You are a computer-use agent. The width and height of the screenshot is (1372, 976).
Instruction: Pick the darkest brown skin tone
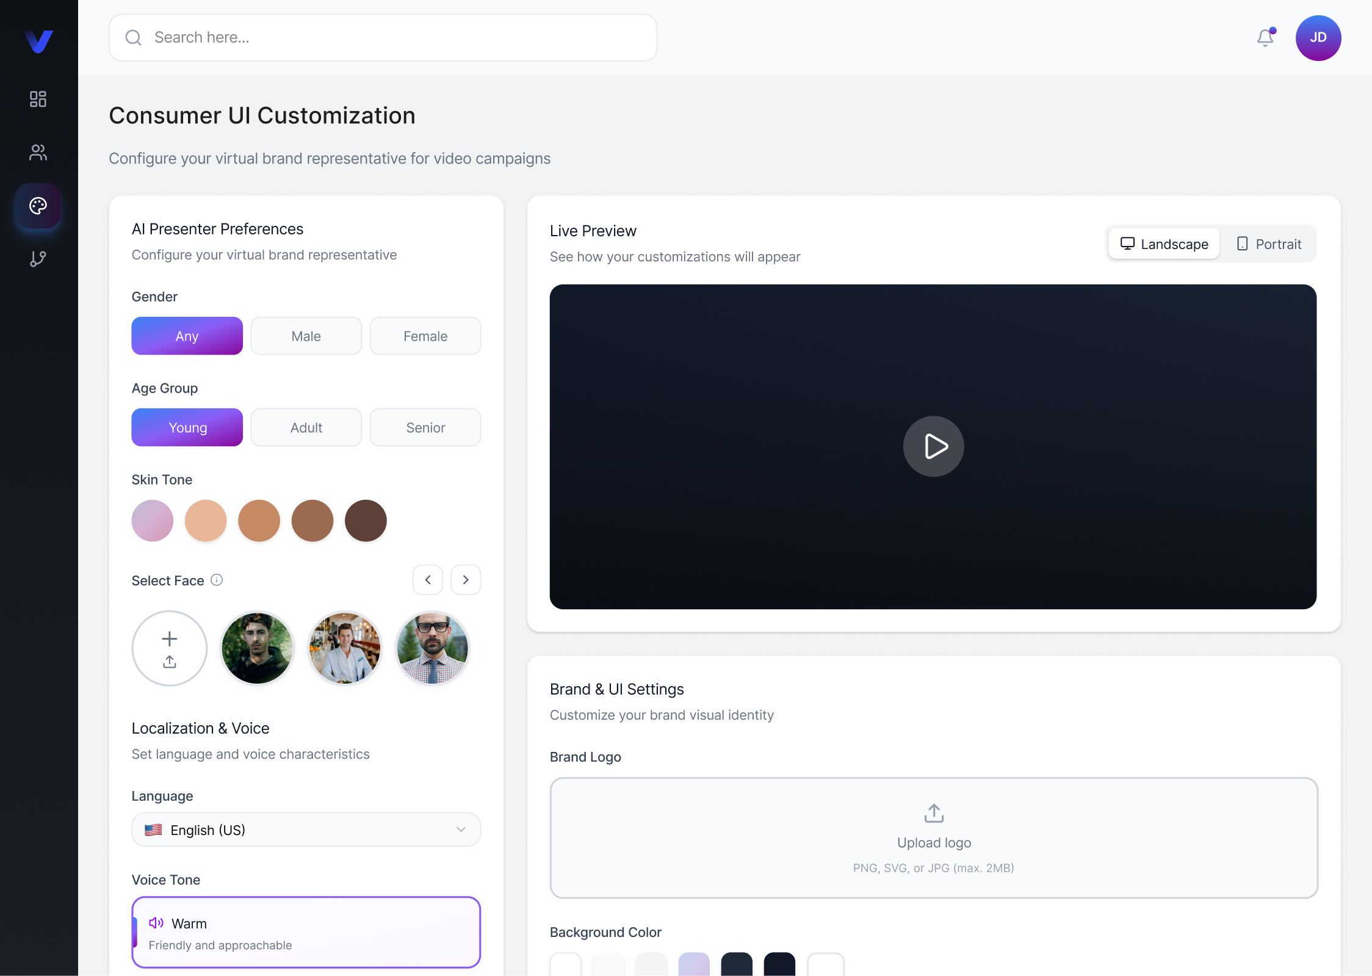[x=366, y=521]
